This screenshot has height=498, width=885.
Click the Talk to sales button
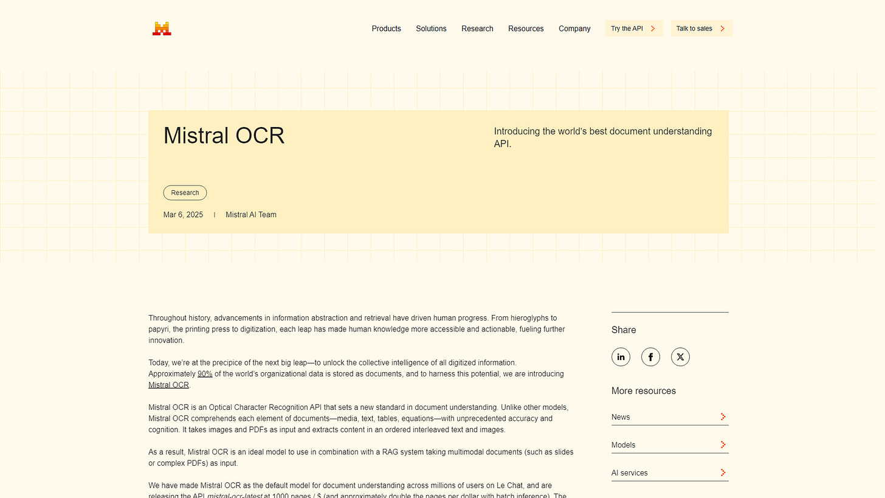701,29
